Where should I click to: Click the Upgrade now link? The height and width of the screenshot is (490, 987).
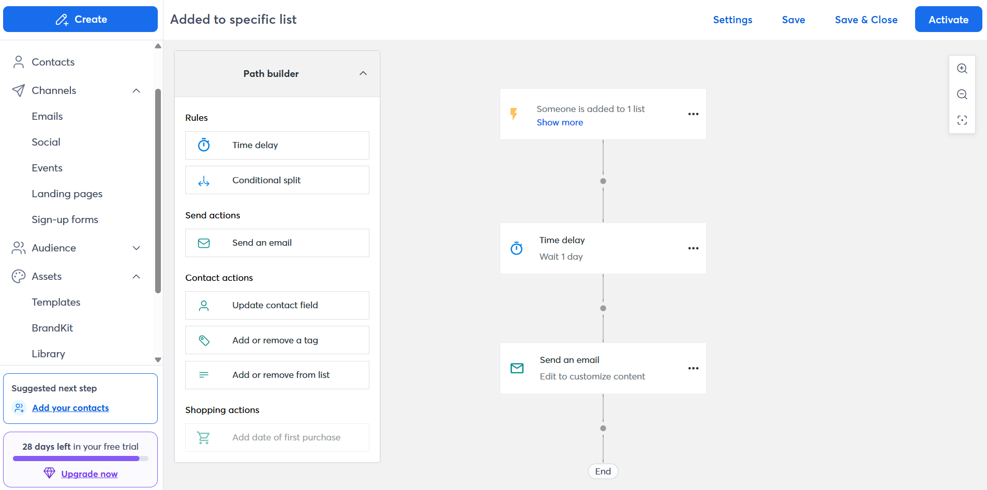89,473
